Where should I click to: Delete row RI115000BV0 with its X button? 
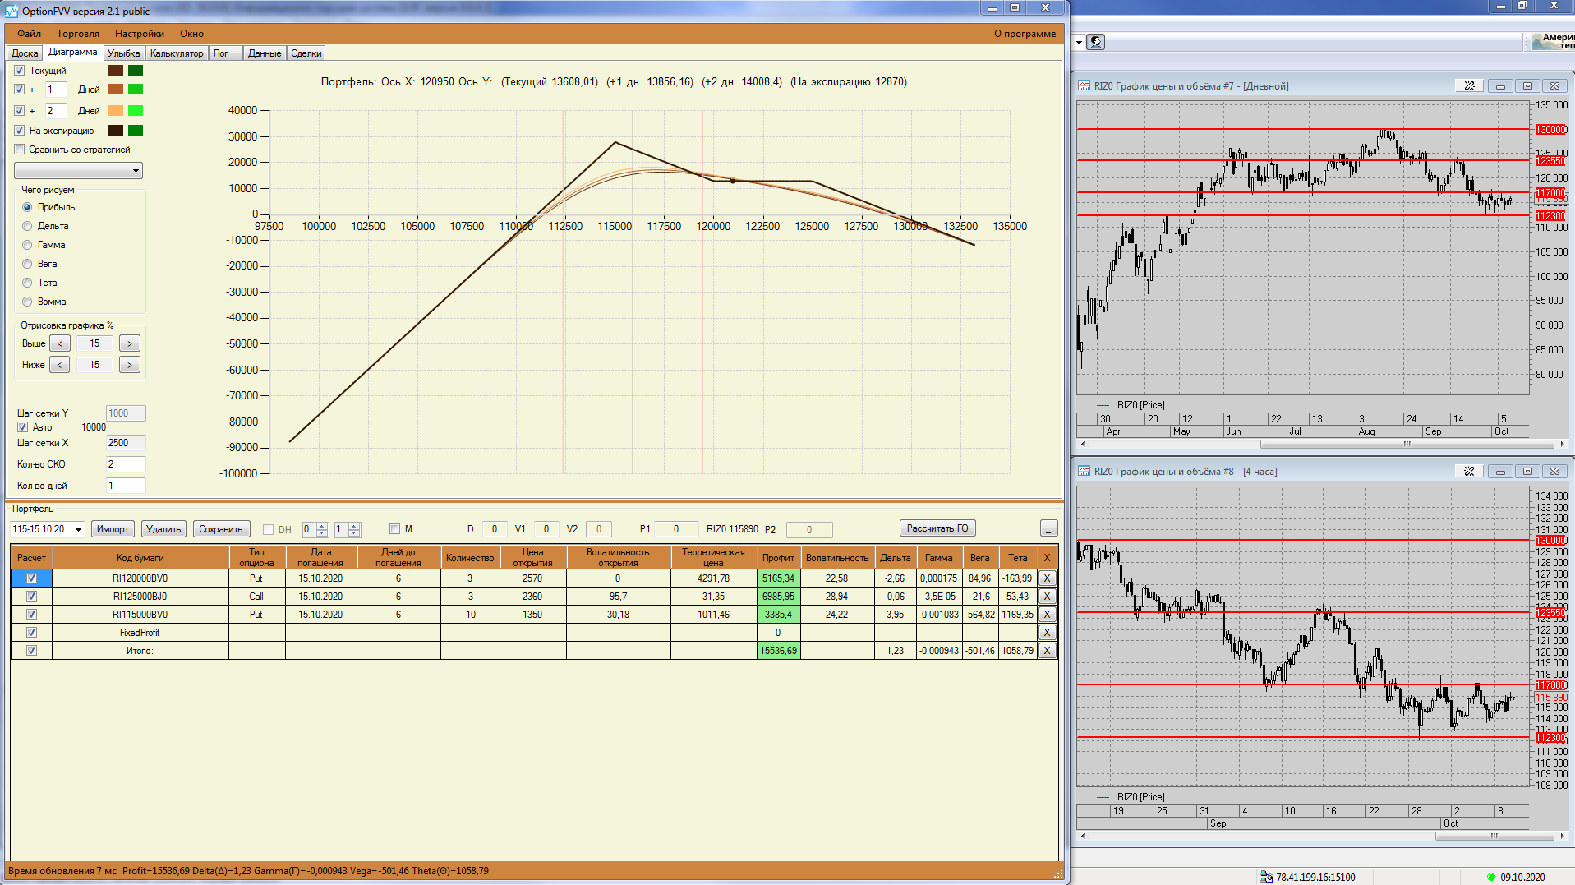[x=1047, y=615]
